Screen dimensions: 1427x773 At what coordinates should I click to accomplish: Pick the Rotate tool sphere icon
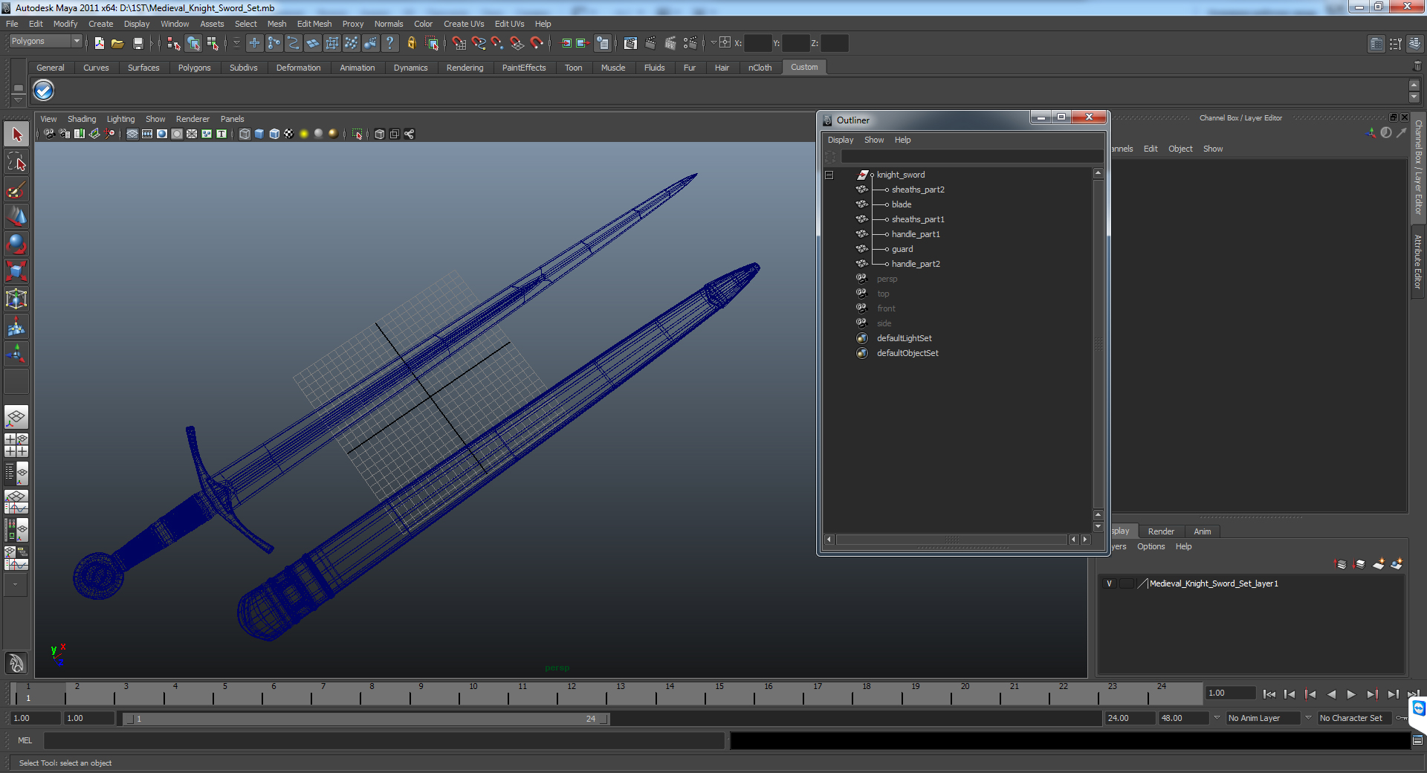tap(16, 244)
